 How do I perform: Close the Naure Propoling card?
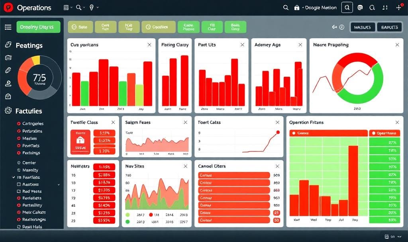[397, 45]
